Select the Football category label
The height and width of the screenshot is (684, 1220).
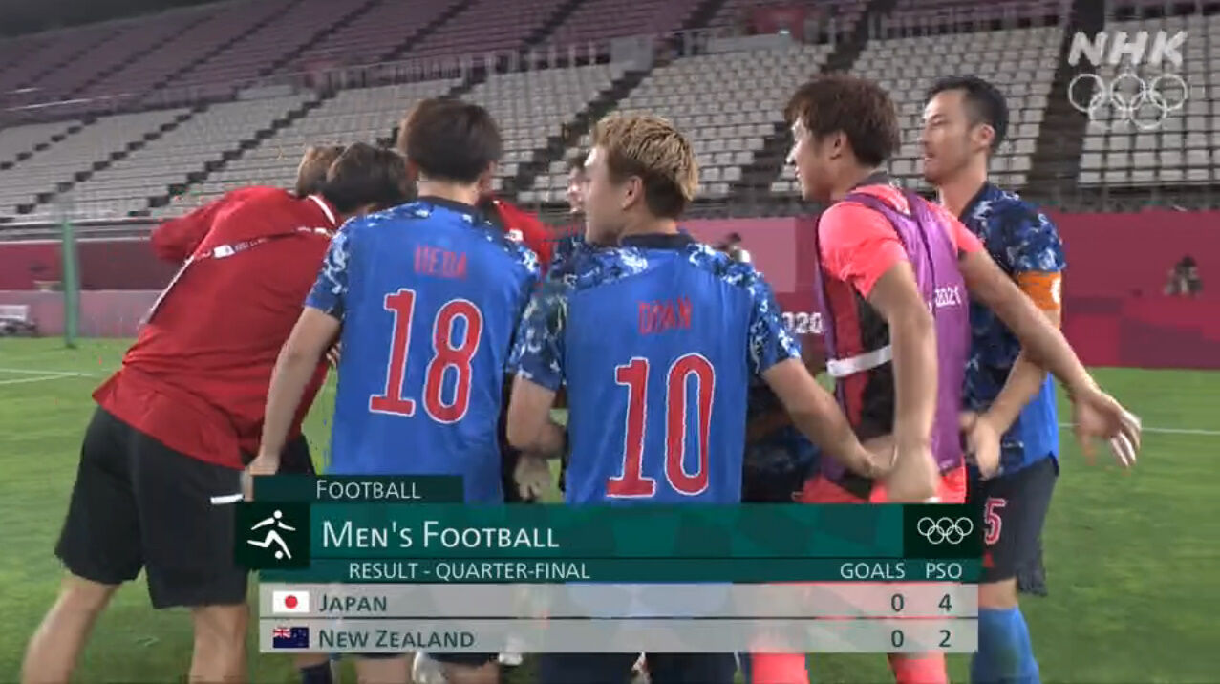click(368, 490)
